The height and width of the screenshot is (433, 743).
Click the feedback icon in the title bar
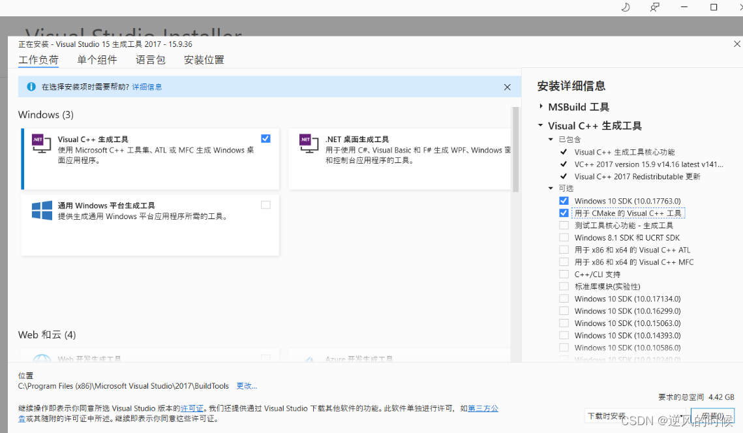654,7
